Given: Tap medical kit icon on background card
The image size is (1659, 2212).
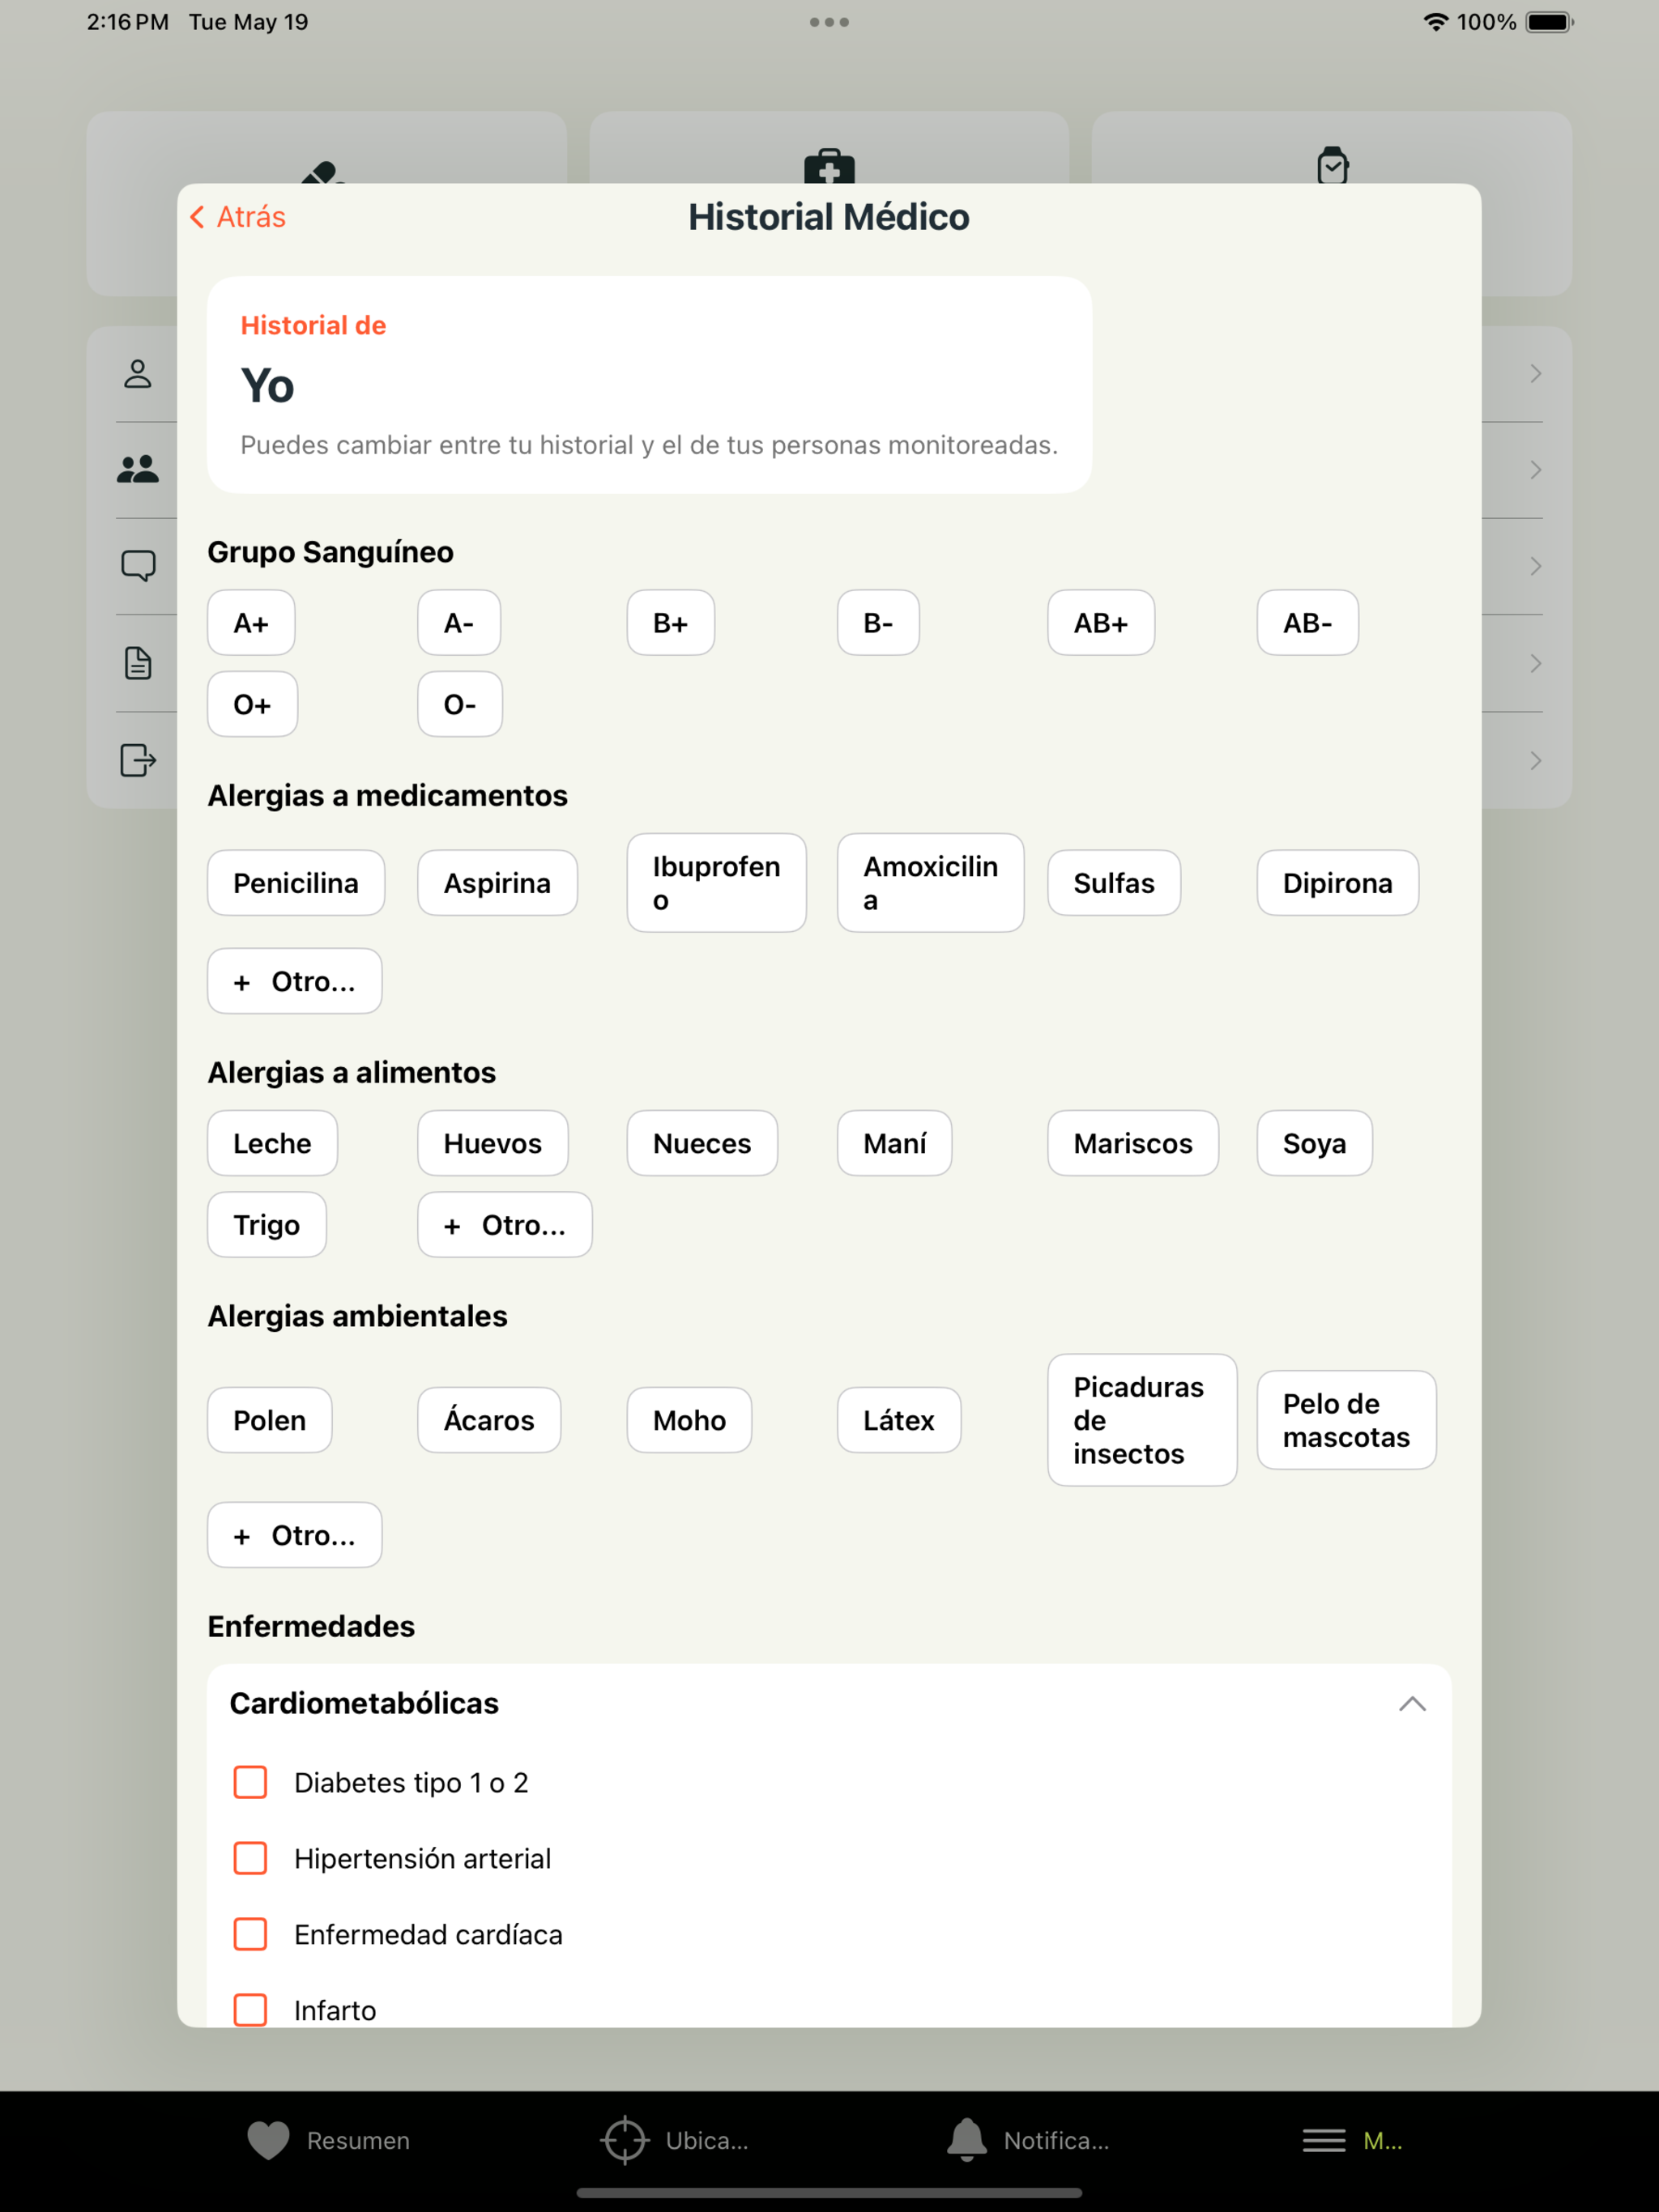Looking at the screenshot, I should [x=829, y=166].
